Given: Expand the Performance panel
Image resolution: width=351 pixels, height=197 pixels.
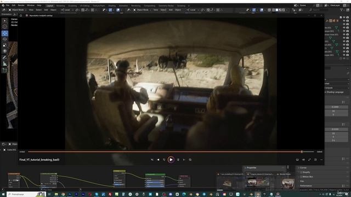Looking at the screenshot, I should pos(305,186).
